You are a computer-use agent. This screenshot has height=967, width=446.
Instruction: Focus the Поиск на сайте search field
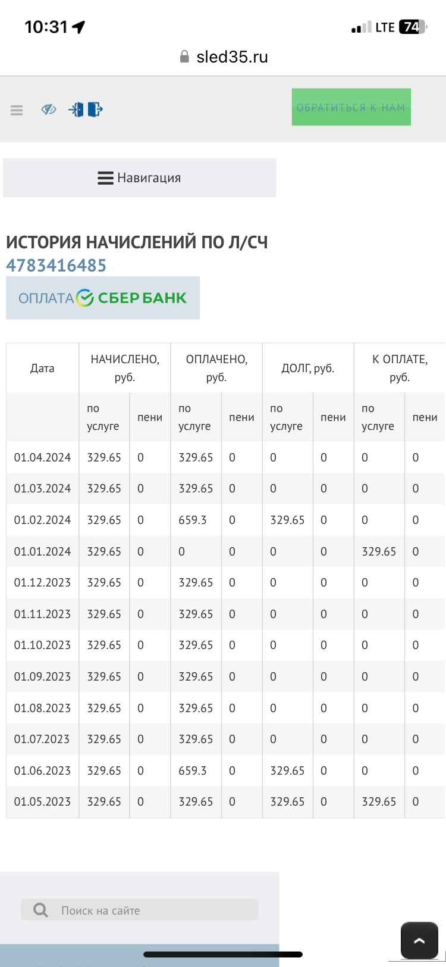(x=149, y=910)
